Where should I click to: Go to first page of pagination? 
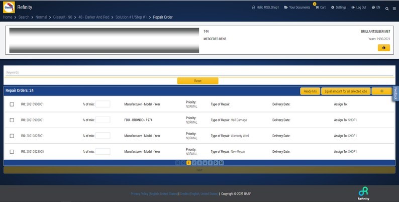coord(177,163)
